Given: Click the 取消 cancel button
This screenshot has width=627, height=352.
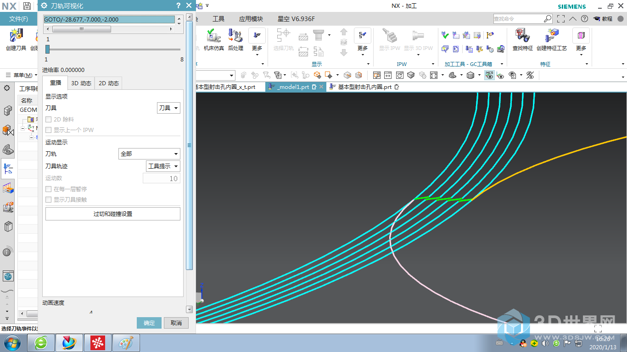Looking at the screenshot, I should pos(176,323).
